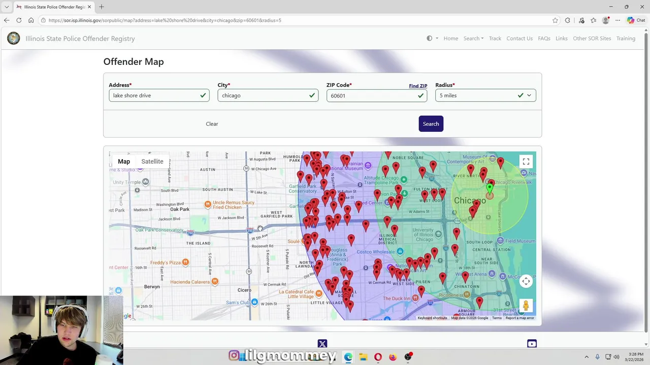Open the Links navigation item
Screen dimensions: 650x365
coord(562,39)
